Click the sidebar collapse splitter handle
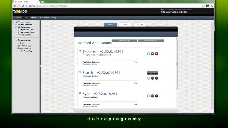 (x=40, y=66)
